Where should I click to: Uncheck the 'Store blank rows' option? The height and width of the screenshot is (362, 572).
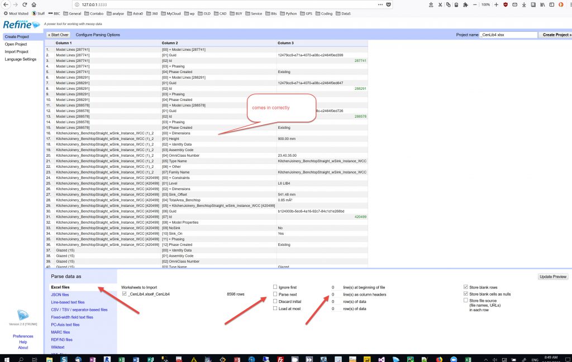(x=465, y=287)
